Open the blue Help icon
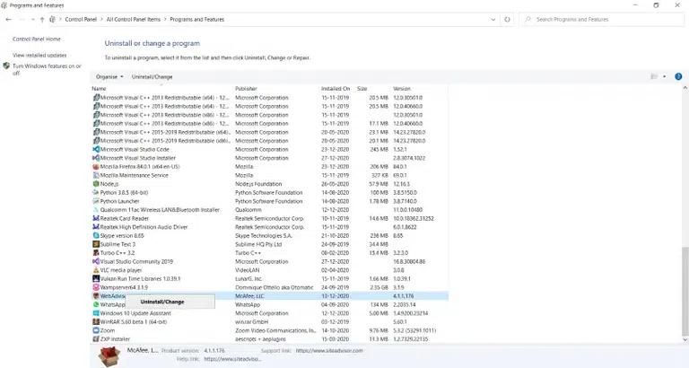689x368 pixels. tap(678, 76)
